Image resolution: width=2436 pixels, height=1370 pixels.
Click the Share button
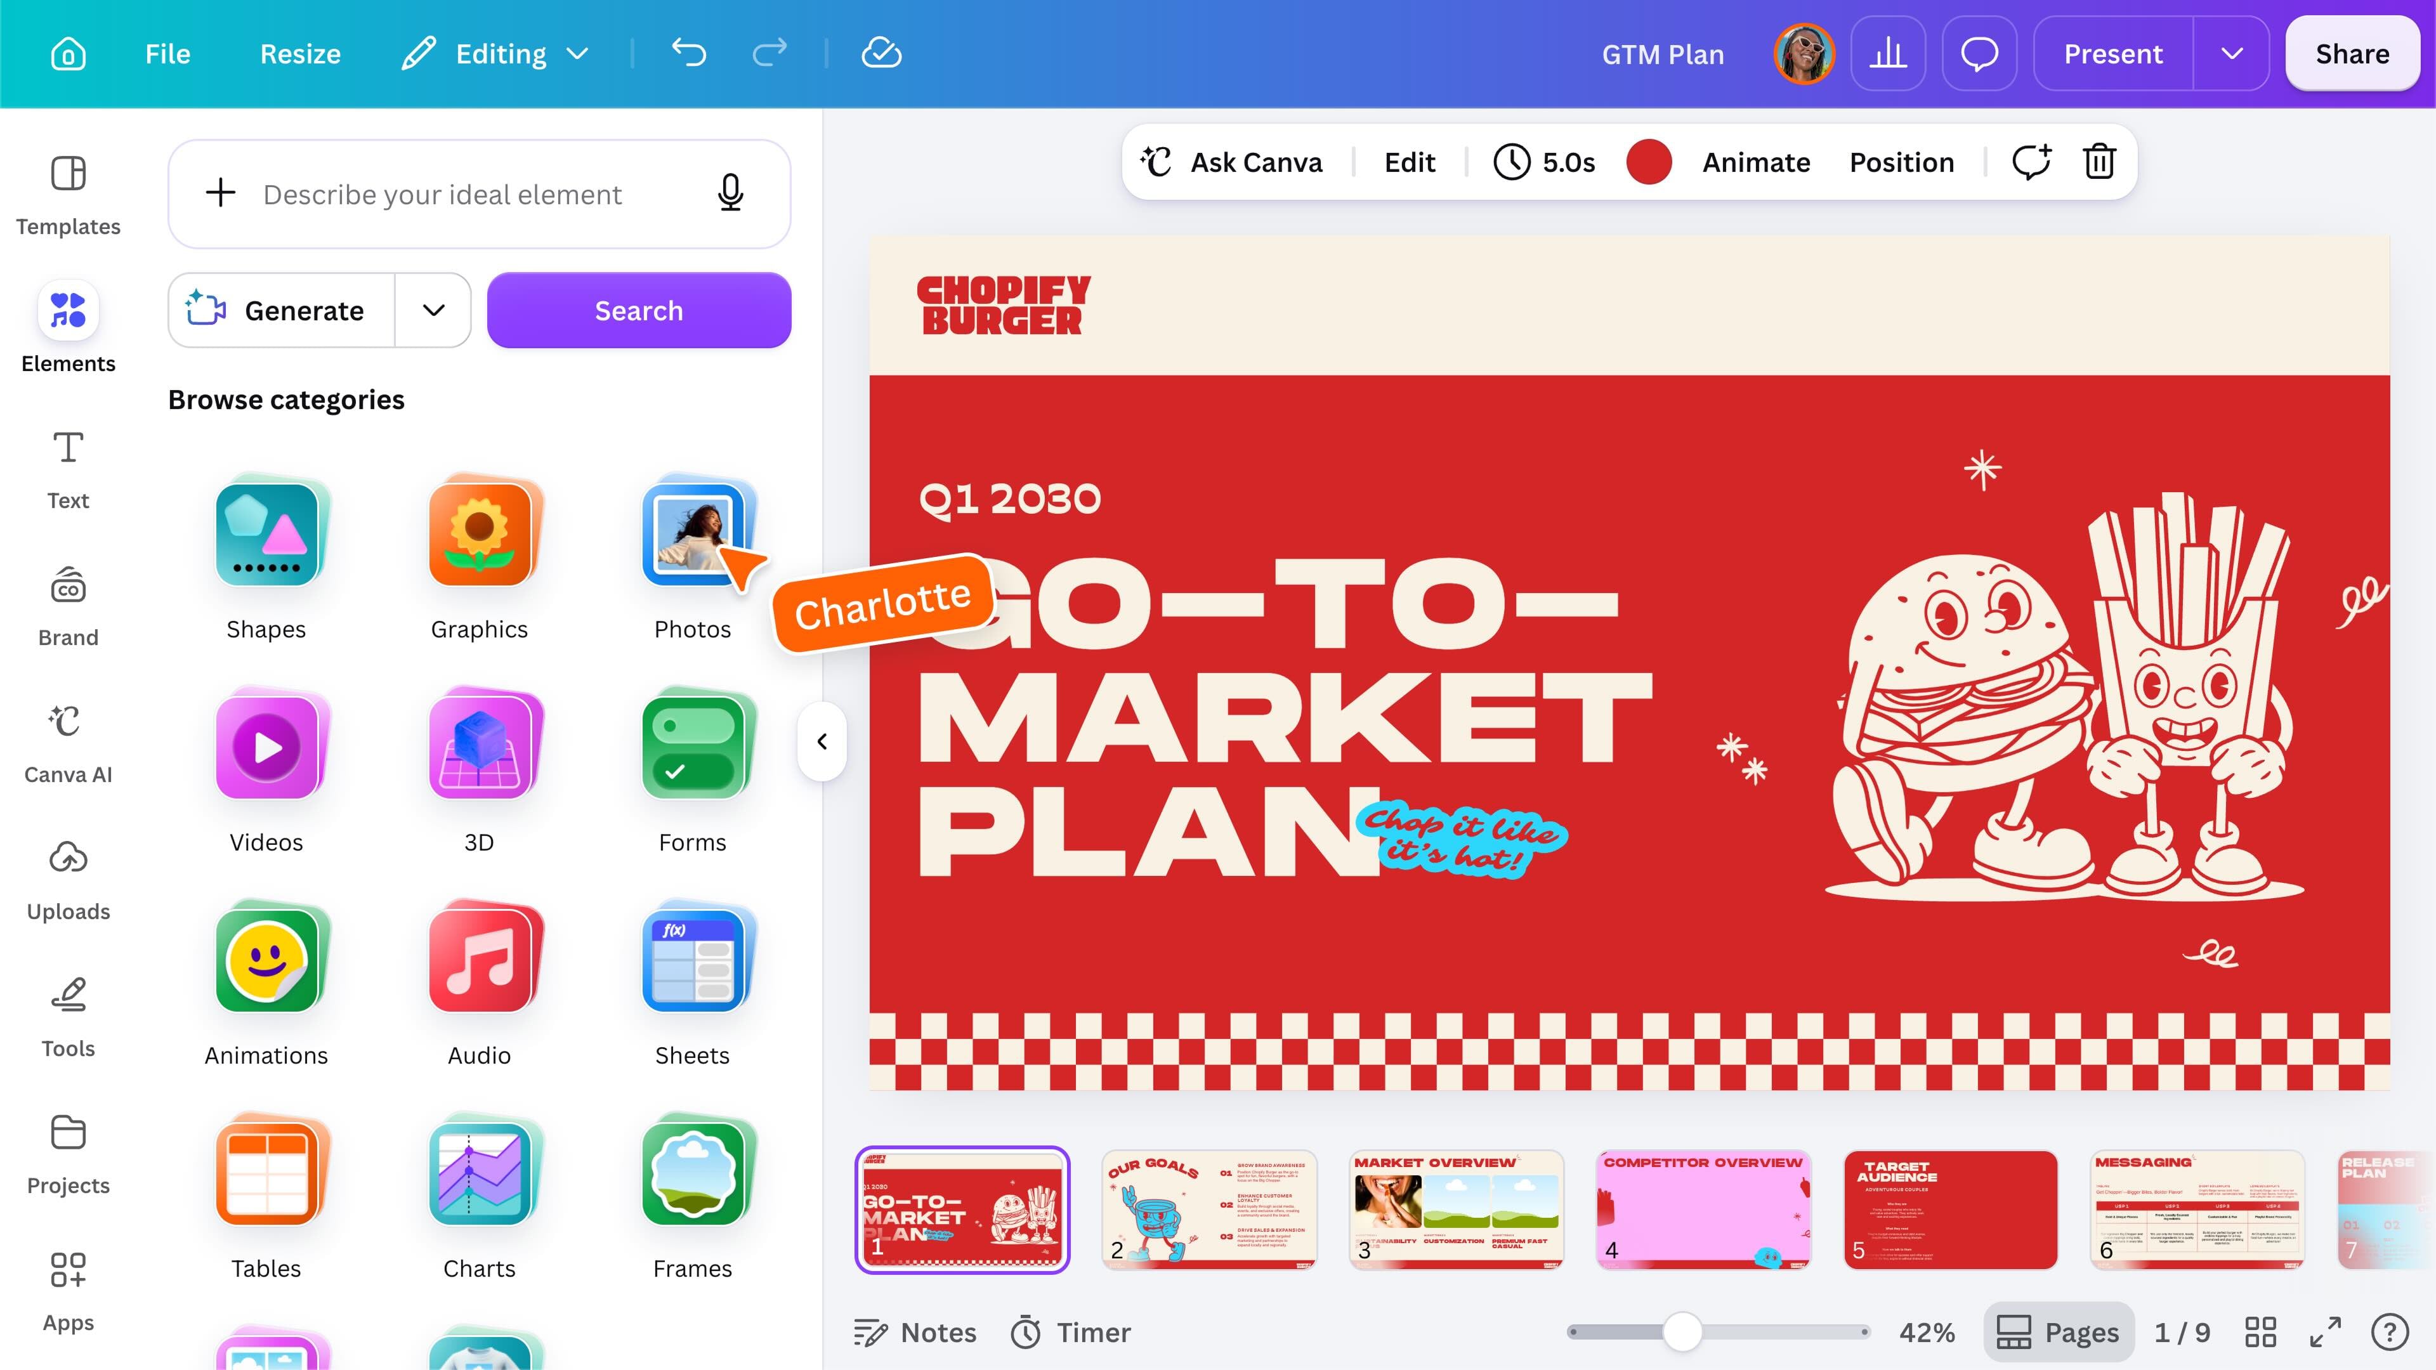coord(2352,54)
